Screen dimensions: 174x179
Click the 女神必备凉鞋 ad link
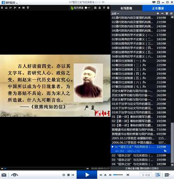tap(142, 169)
